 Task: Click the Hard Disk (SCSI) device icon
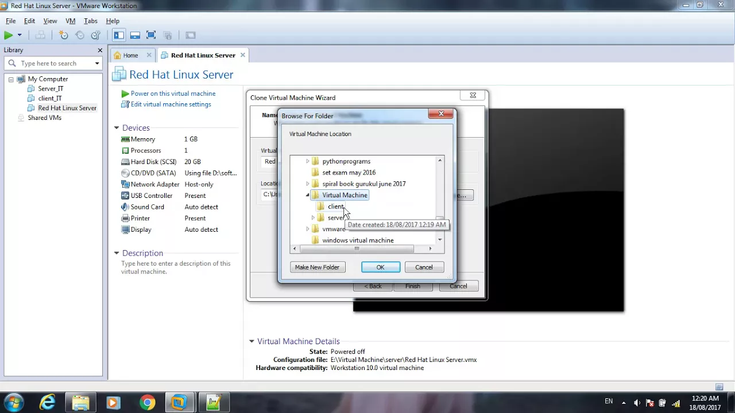tap(126, 162)
